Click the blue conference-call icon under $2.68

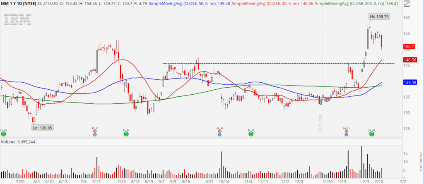[219, 134]
